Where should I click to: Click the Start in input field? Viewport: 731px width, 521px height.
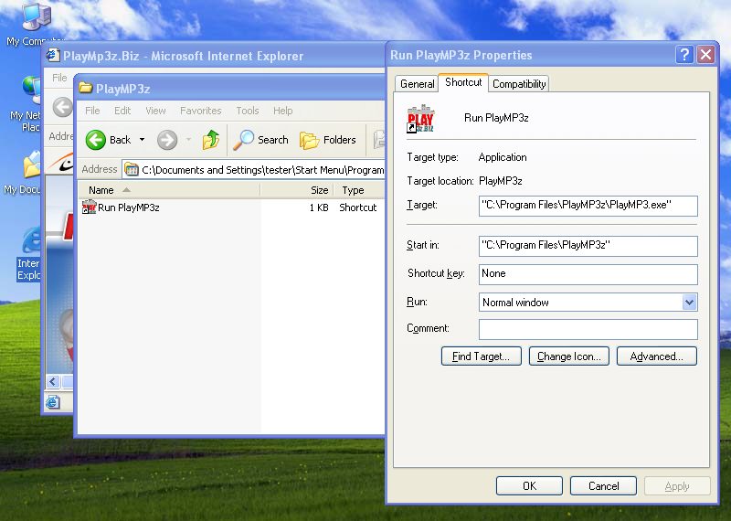point(588,246)
